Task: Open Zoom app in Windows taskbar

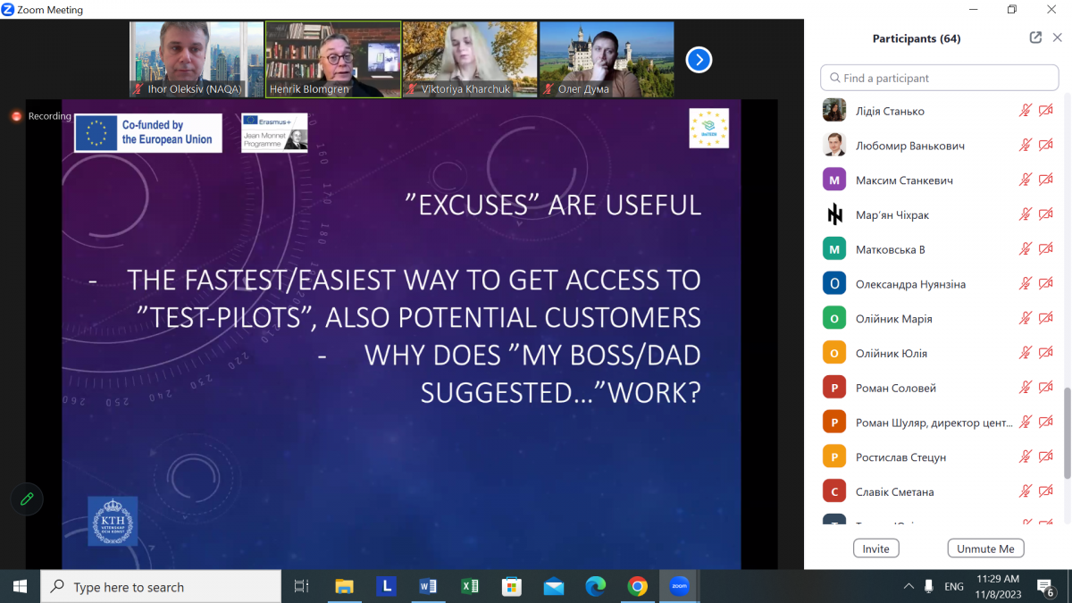Action: [678, 587]
